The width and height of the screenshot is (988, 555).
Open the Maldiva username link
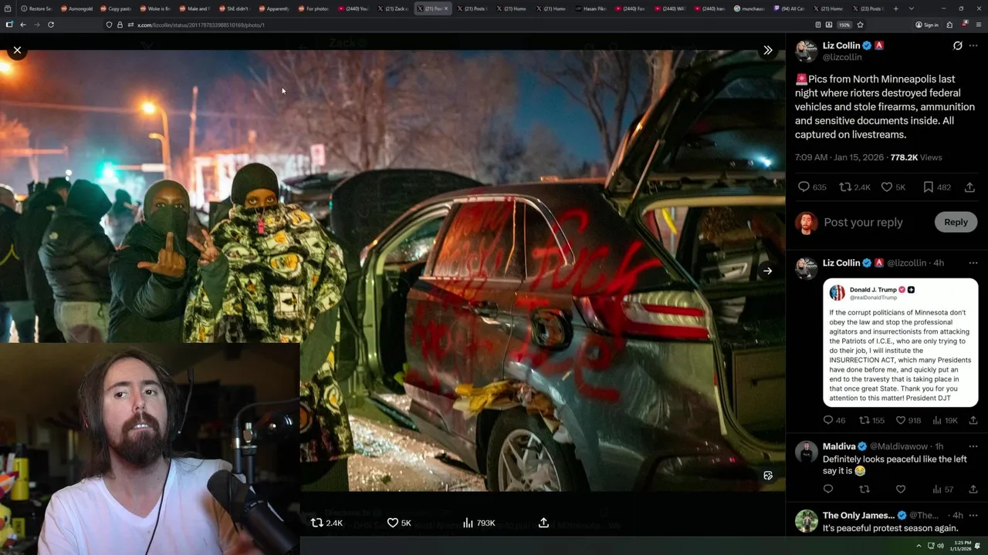[839, 446]
